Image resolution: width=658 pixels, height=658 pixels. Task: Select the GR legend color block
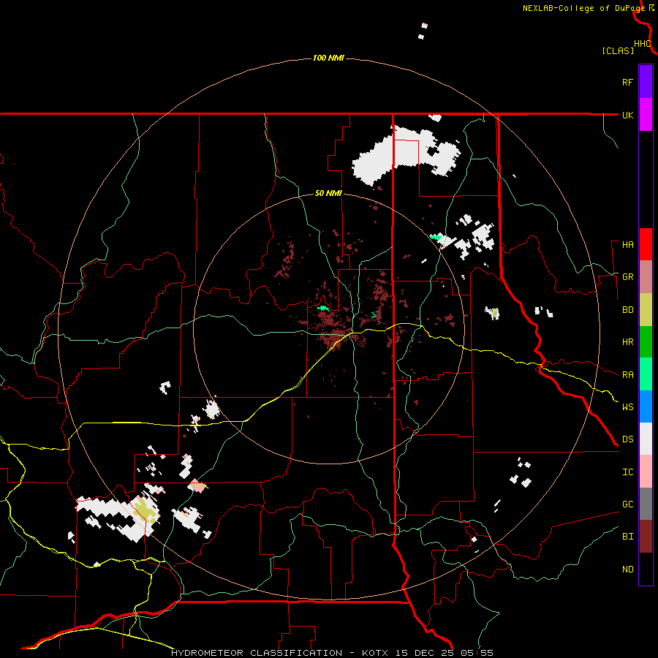[646, 277]
